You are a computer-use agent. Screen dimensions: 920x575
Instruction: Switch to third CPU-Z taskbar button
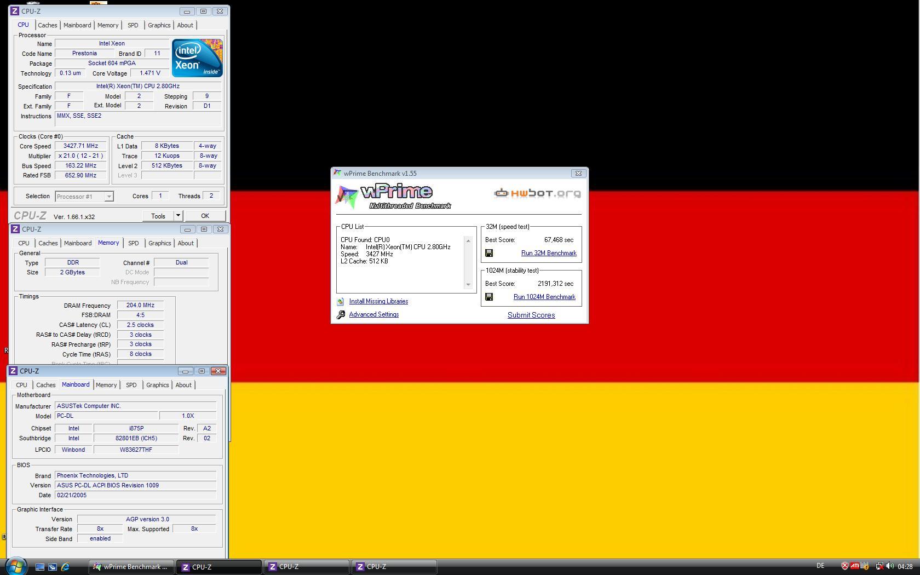[394, 567]
